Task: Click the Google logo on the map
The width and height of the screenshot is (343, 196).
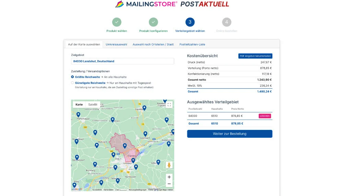Action: click(x=78, y=189)
